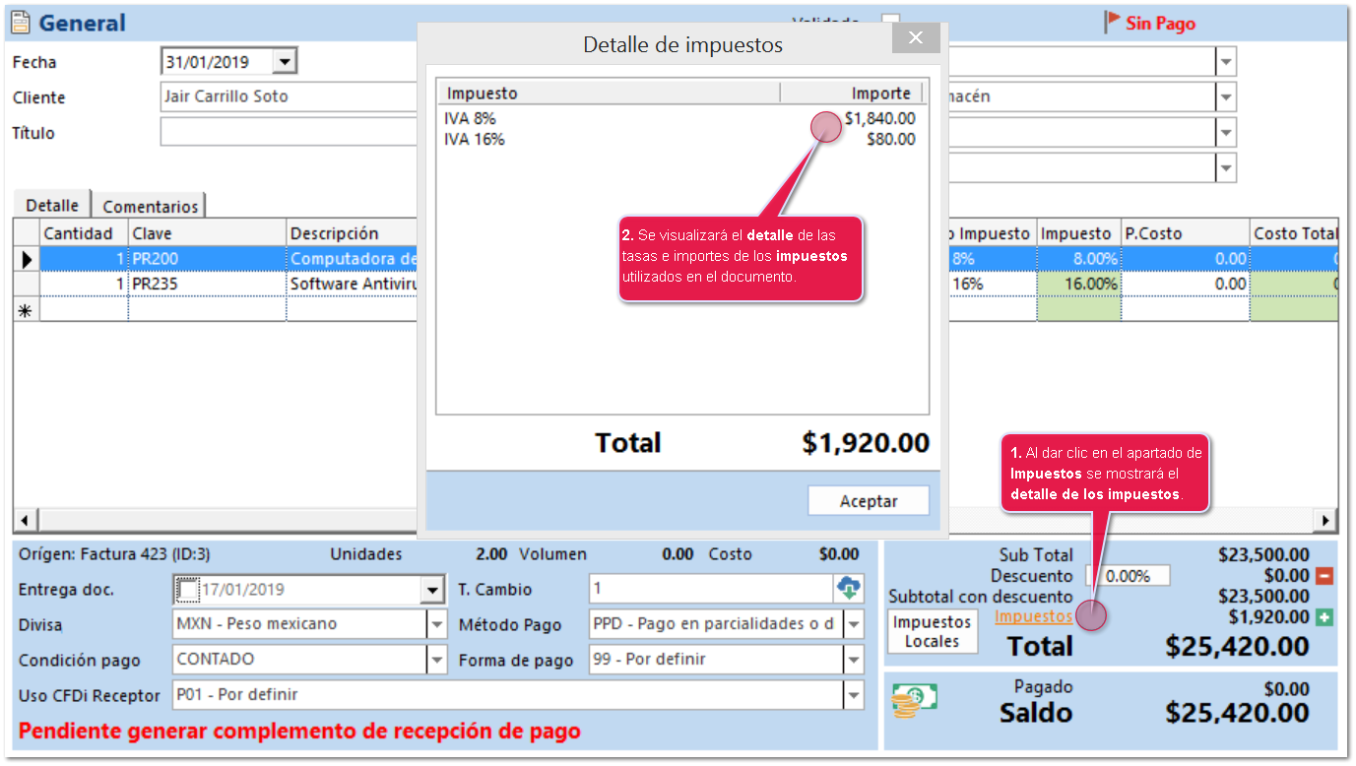The height and width of the screenshot is (766, 1356).
Task: Click the P.Costo column header
Action: coord(1186,233)
